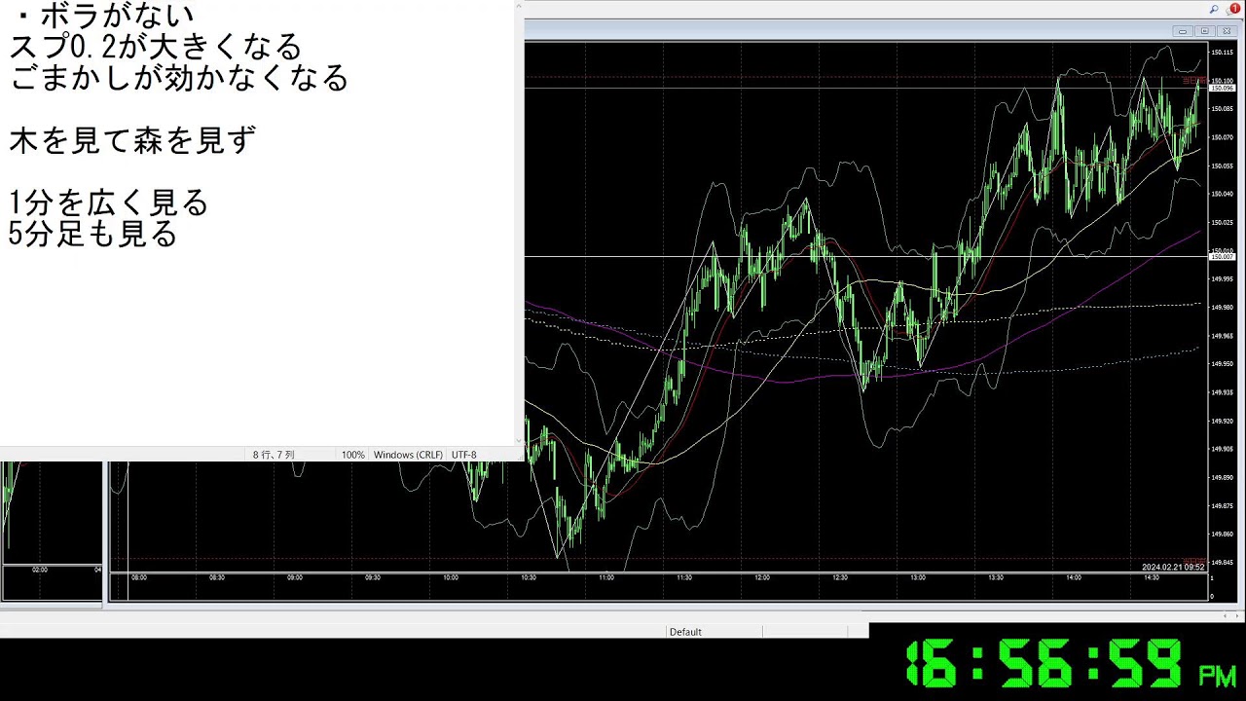Viewport: 1246px width, 701px height.
Task: Open the notification bubble with red badge
Action: coord(1232,9)
